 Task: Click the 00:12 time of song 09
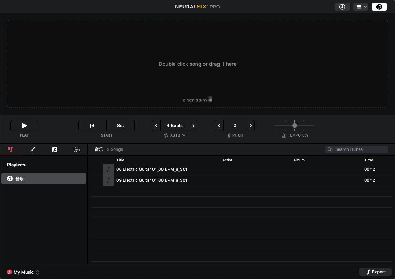click(369, 180)
